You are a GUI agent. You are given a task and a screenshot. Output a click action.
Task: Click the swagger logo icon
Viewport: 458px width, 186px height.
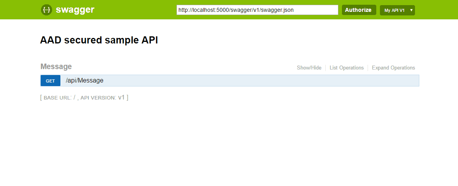click(46, 10)
